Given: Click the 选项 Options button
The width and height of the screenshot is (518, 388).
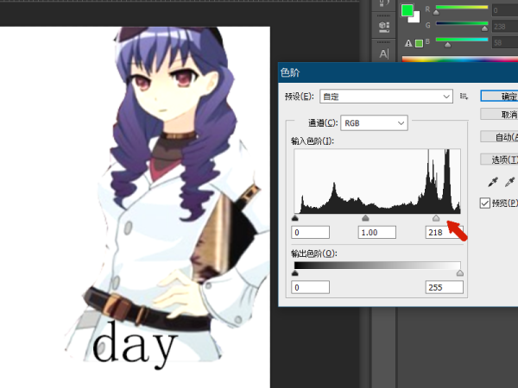Looking at the screenshot, I should tap(499, 160).
